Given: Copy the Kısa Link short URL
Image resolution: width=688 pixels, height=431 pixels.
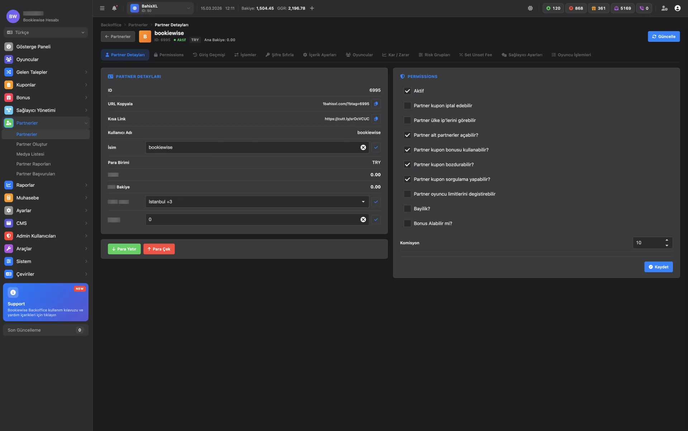Looking at the screenshot, I should [376, 119].
